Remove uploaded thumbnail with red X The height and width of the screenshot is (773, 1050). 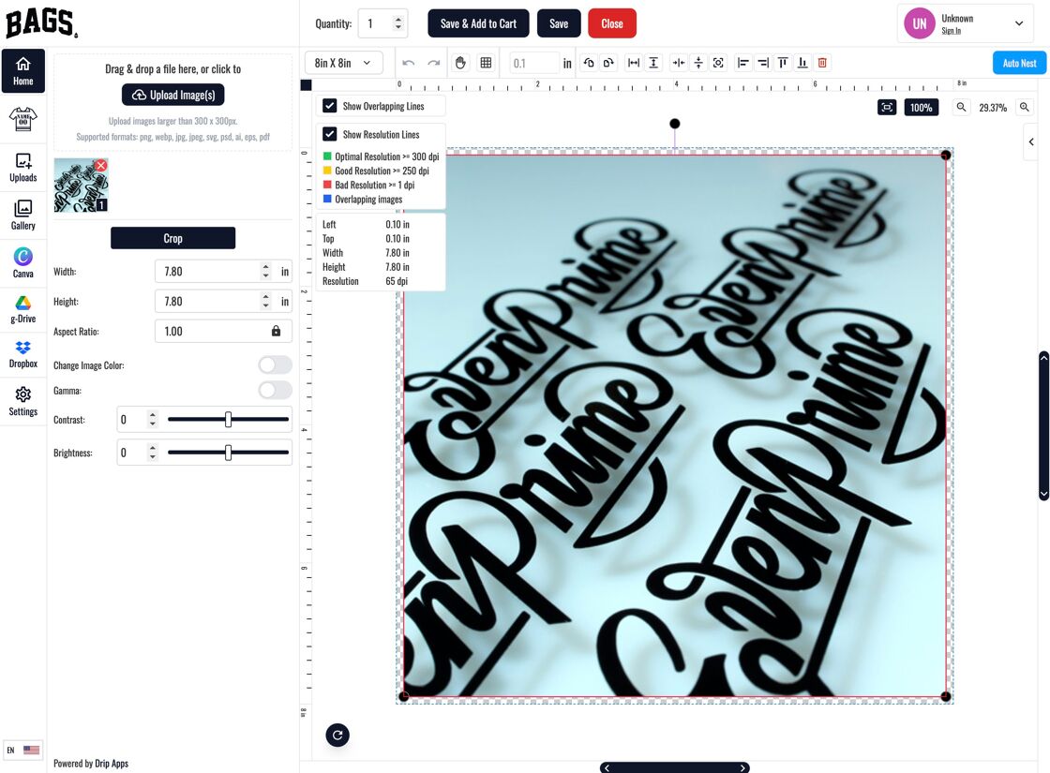tap(100, 165)
